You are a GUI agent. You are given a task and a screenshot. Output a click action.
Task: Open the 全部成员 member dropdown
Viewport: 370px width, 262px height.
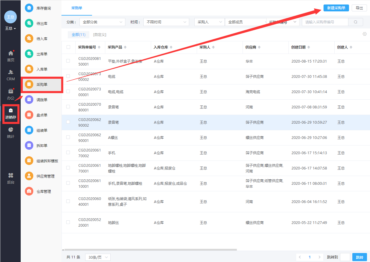coord(246,22)
